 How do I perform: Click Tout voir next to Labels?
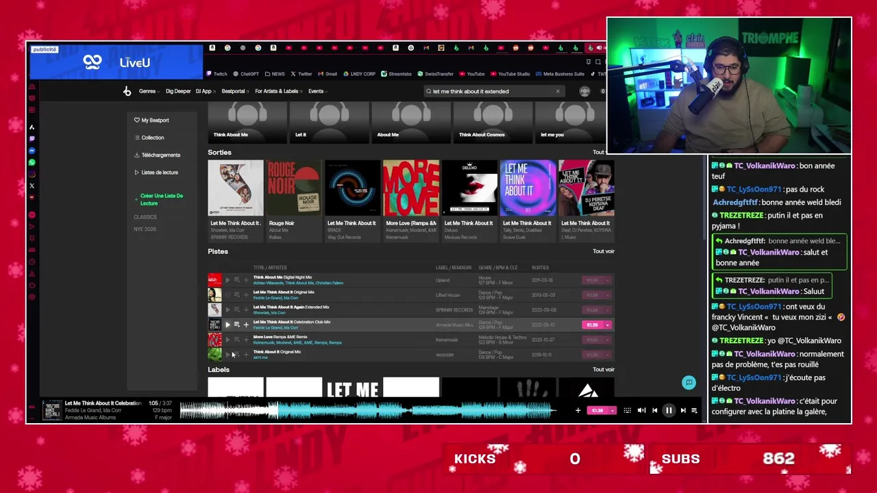pyautogui.click(x=604, y=370)
